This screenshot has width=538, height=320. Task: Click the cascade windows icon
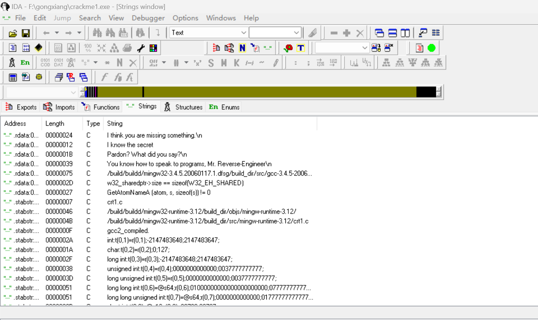379,33
